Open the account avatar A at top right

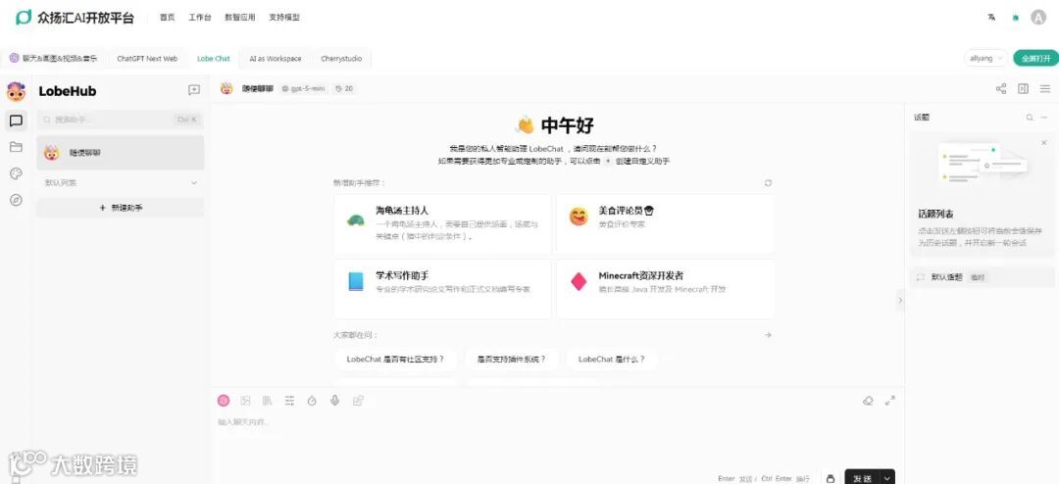point(1038,18)
